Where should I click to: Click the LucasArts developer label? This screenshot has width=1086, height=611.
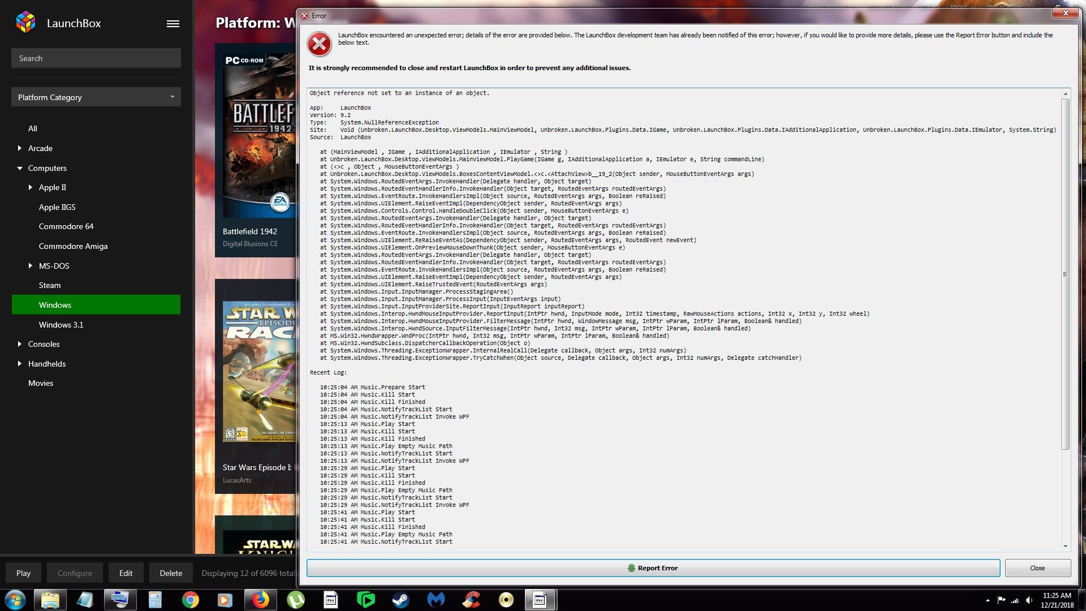pos(237,480)
